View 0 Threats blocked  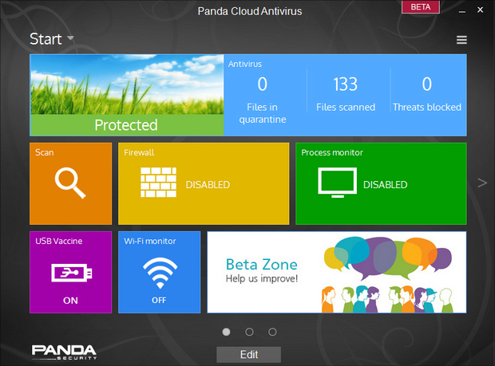(x=427, y=94)
